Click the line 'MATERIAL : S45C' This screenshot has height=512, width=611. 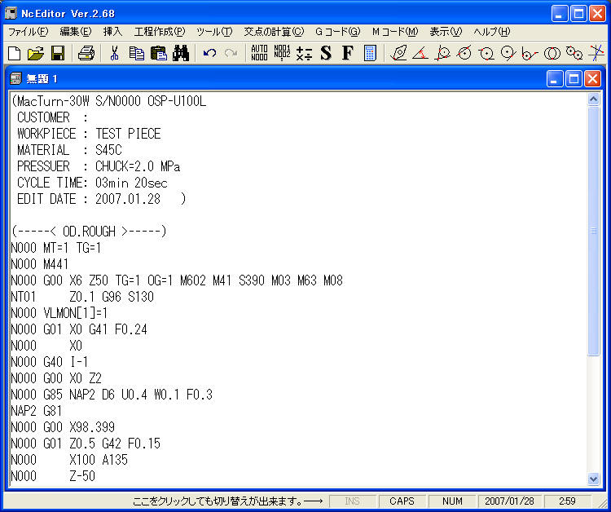pyautogui.click(x=69, y=150)
